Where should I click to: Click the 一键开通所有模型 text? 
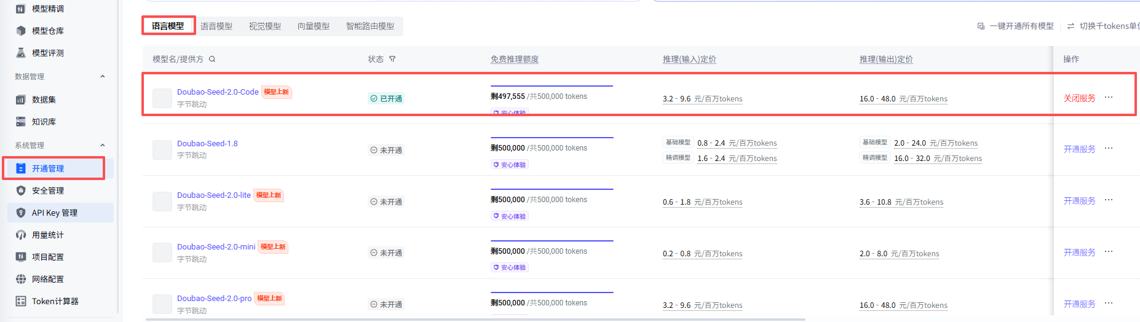(1021, 26)
